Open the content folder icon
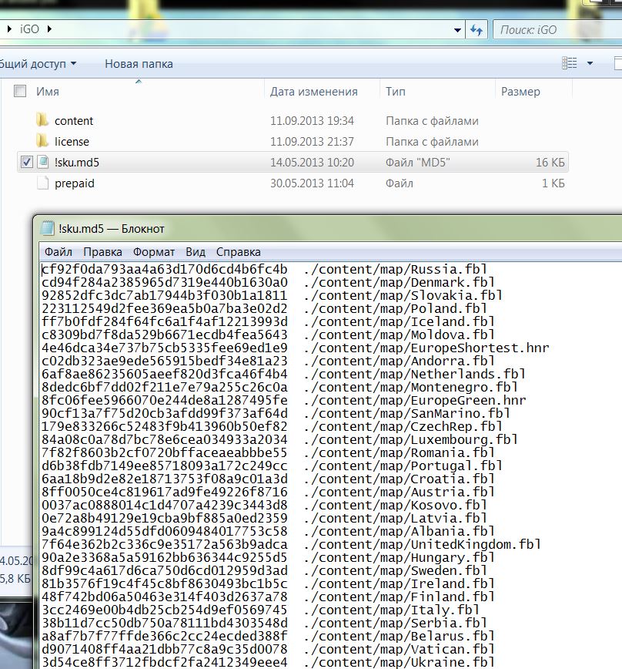 tap(42, 120)
